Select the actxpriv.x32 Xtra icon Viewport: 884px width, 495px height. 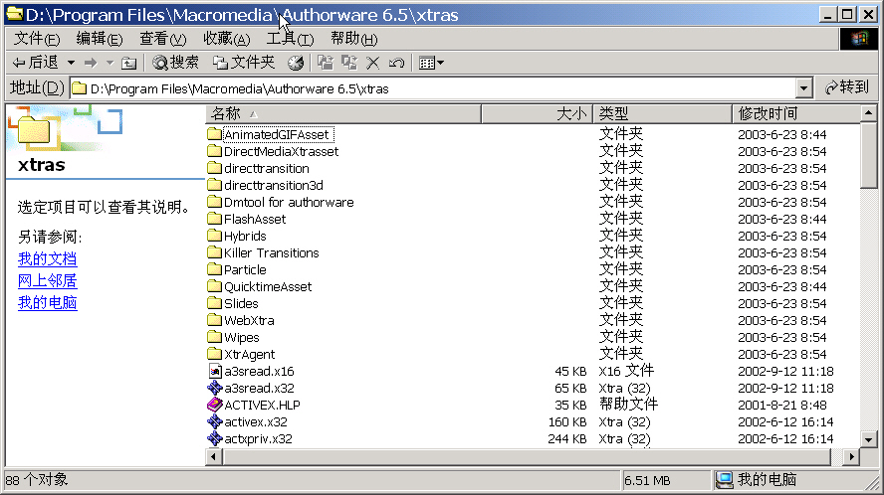click(x=214, y=438)
